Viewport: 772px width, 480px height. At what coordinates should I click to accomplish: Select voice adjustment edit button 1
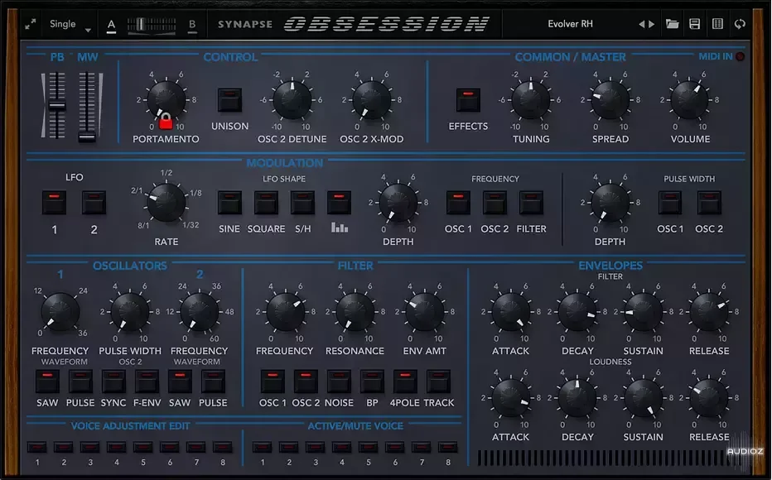37,447
